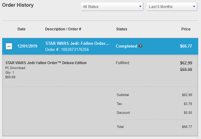The width and height of the screenshot is (201, 139).
Task: Click the PC Download label
Action: [15, 68]
